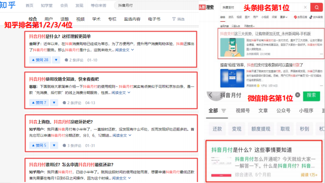Select the WeChat 全部 tab
The image size is (325, 183).
coord(213,111)
